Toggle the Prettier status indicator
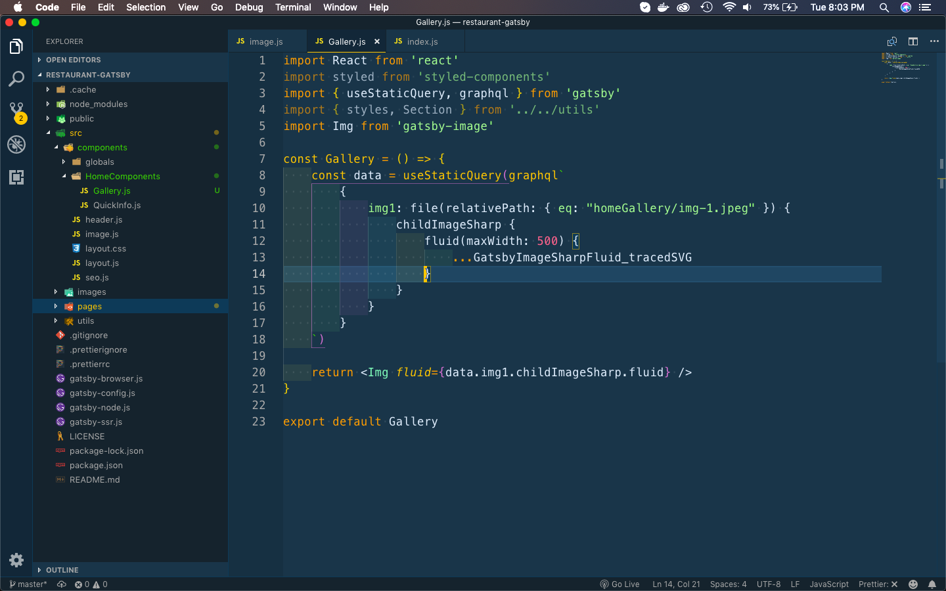Viewport: 946px width, 591px height. [x=878, y=584]
